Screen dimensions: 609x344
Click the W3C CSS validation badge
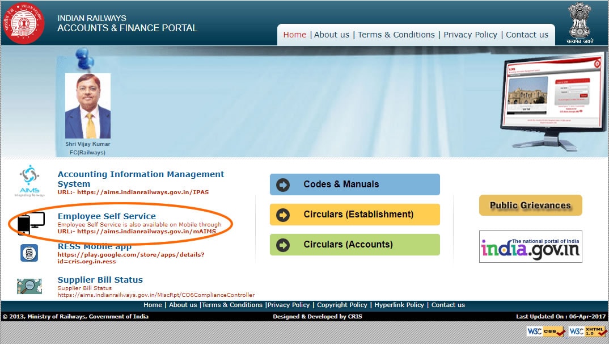pyautogui.click(x=546, y=332)
